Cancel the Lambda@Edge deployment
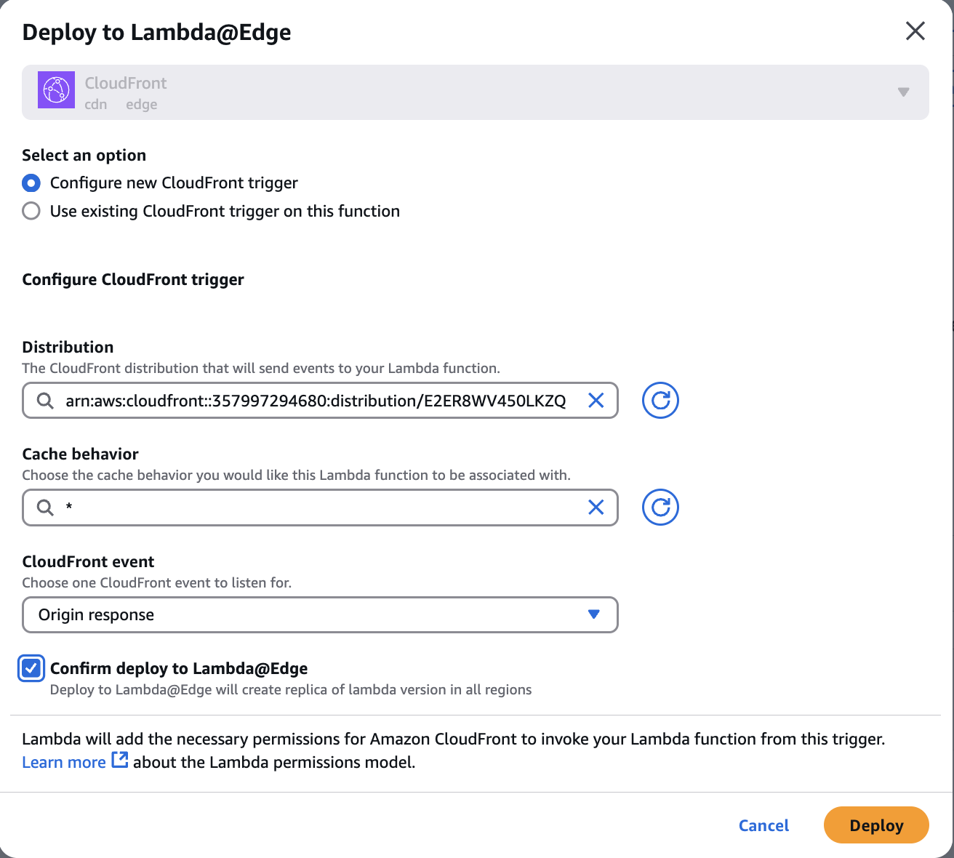The height and width of the screenshot is (858, 954). point(763,825)
